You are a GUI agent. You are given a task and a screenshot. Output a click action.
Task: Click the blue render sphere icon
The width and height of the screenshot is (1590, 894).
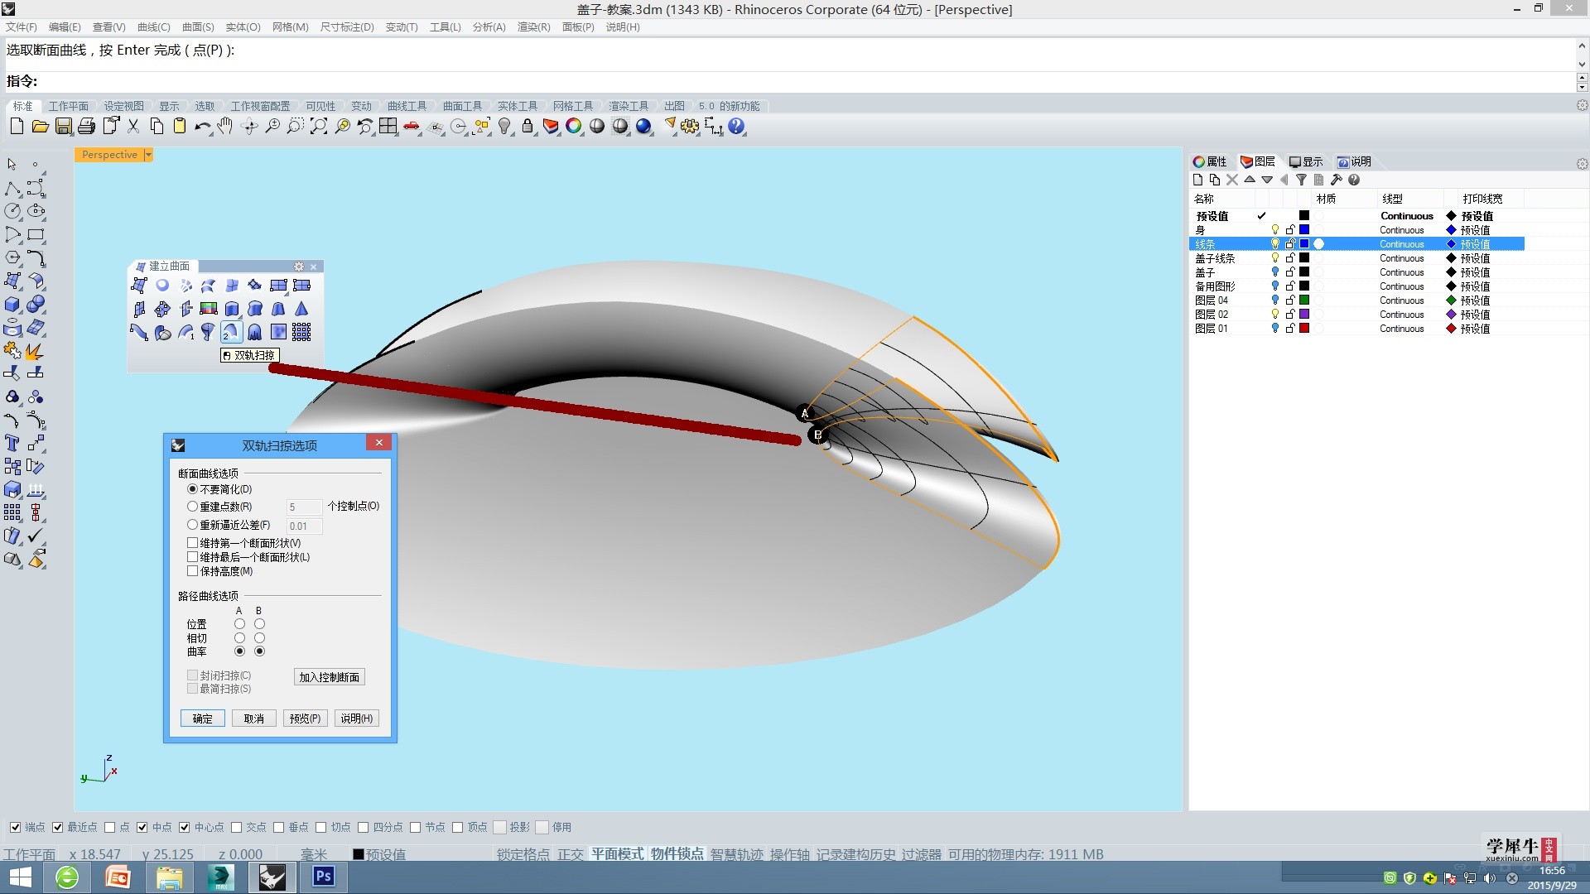coord(643,126)
